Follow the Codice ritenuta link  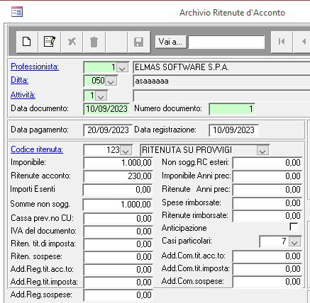click(x=37, y=149)
